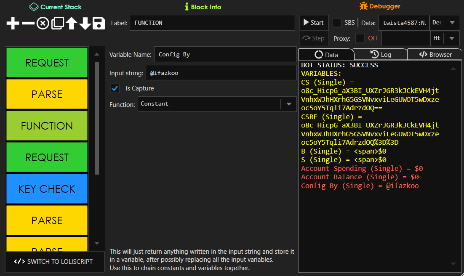Image resolution: width=464 pixels, height=276 pixels.
Task: Open the Function dropdown showing Constant
Action: (x=288, y=104)
